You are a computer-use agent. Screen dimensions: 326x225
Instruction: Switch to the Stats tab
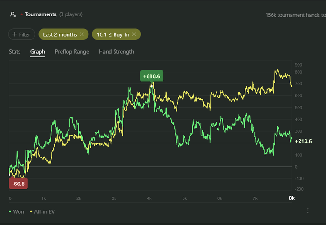(14, 52)
